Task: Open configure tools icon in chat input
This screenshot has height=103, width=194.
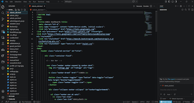Action: pyautogui.click(x=175, y=94)
